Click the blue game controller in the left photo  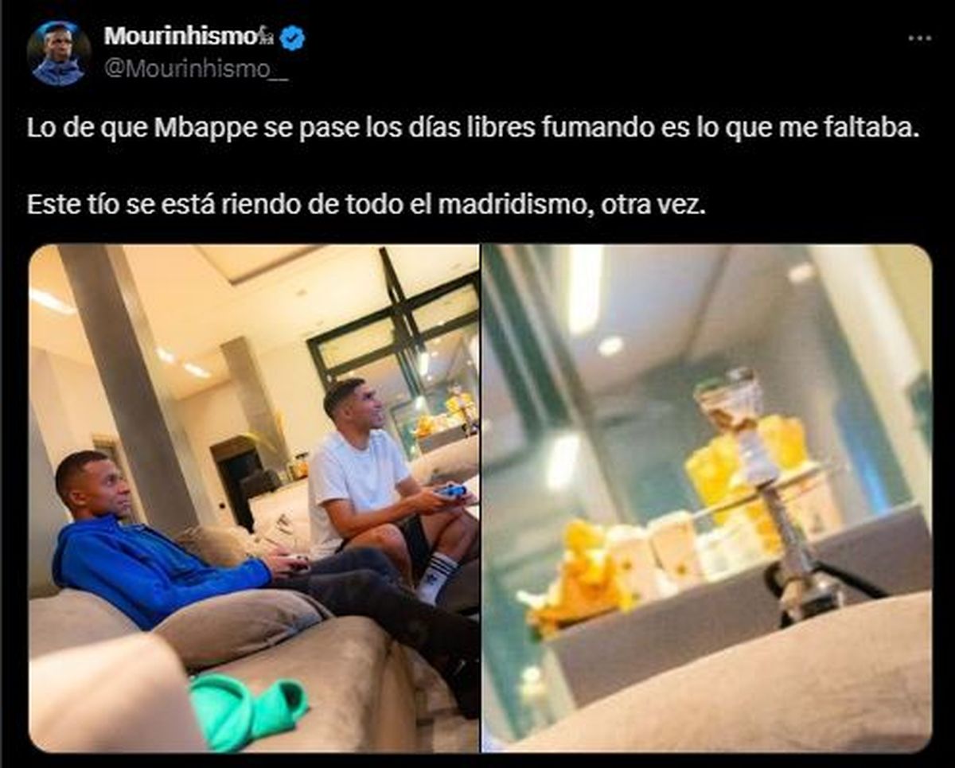pyautogui.click(x=453, y=492)
